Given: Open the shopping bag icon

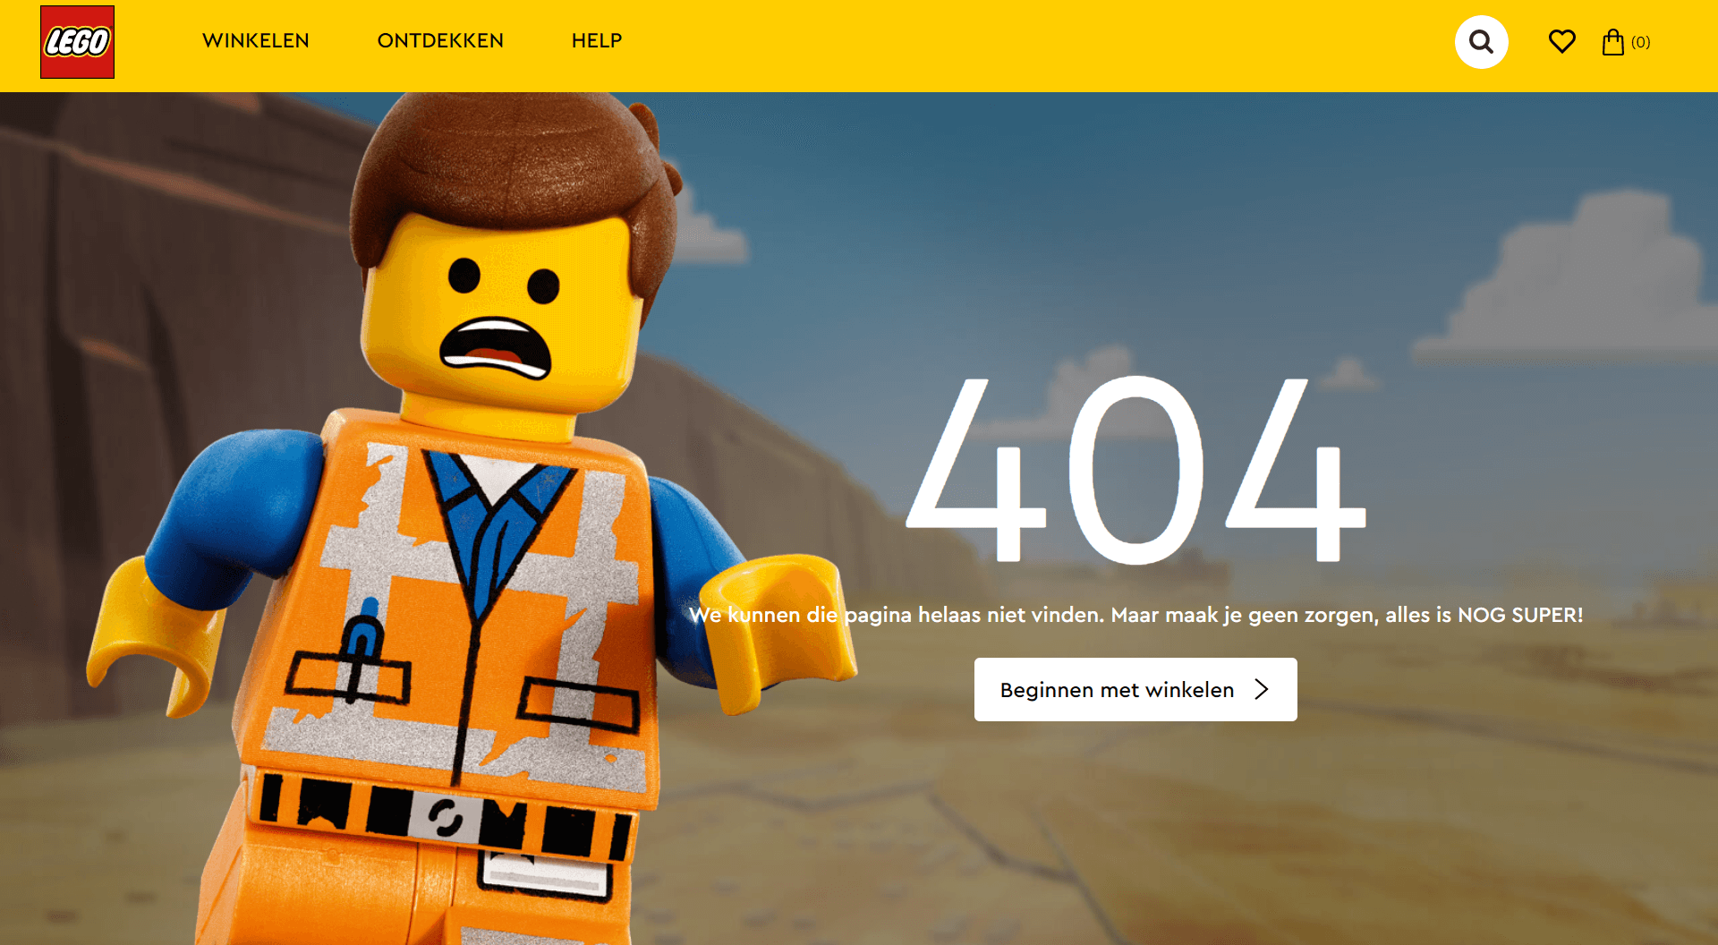Looking at the screenshot, I should click(1612, 42).
